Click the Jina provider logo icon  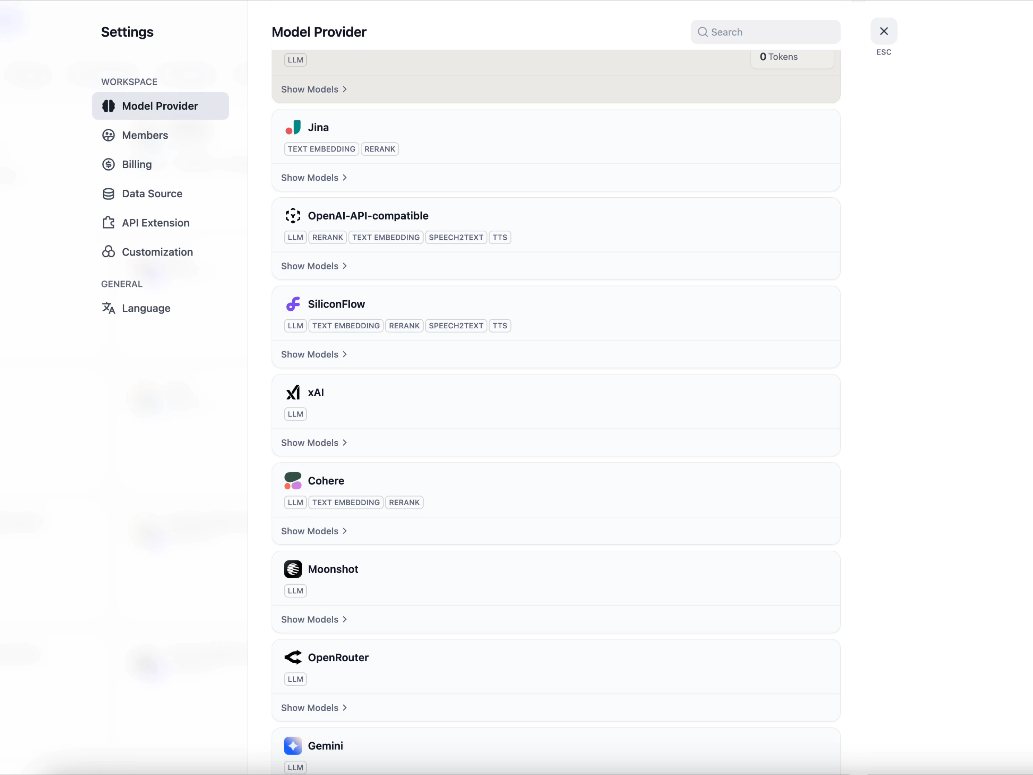(293, 127)
